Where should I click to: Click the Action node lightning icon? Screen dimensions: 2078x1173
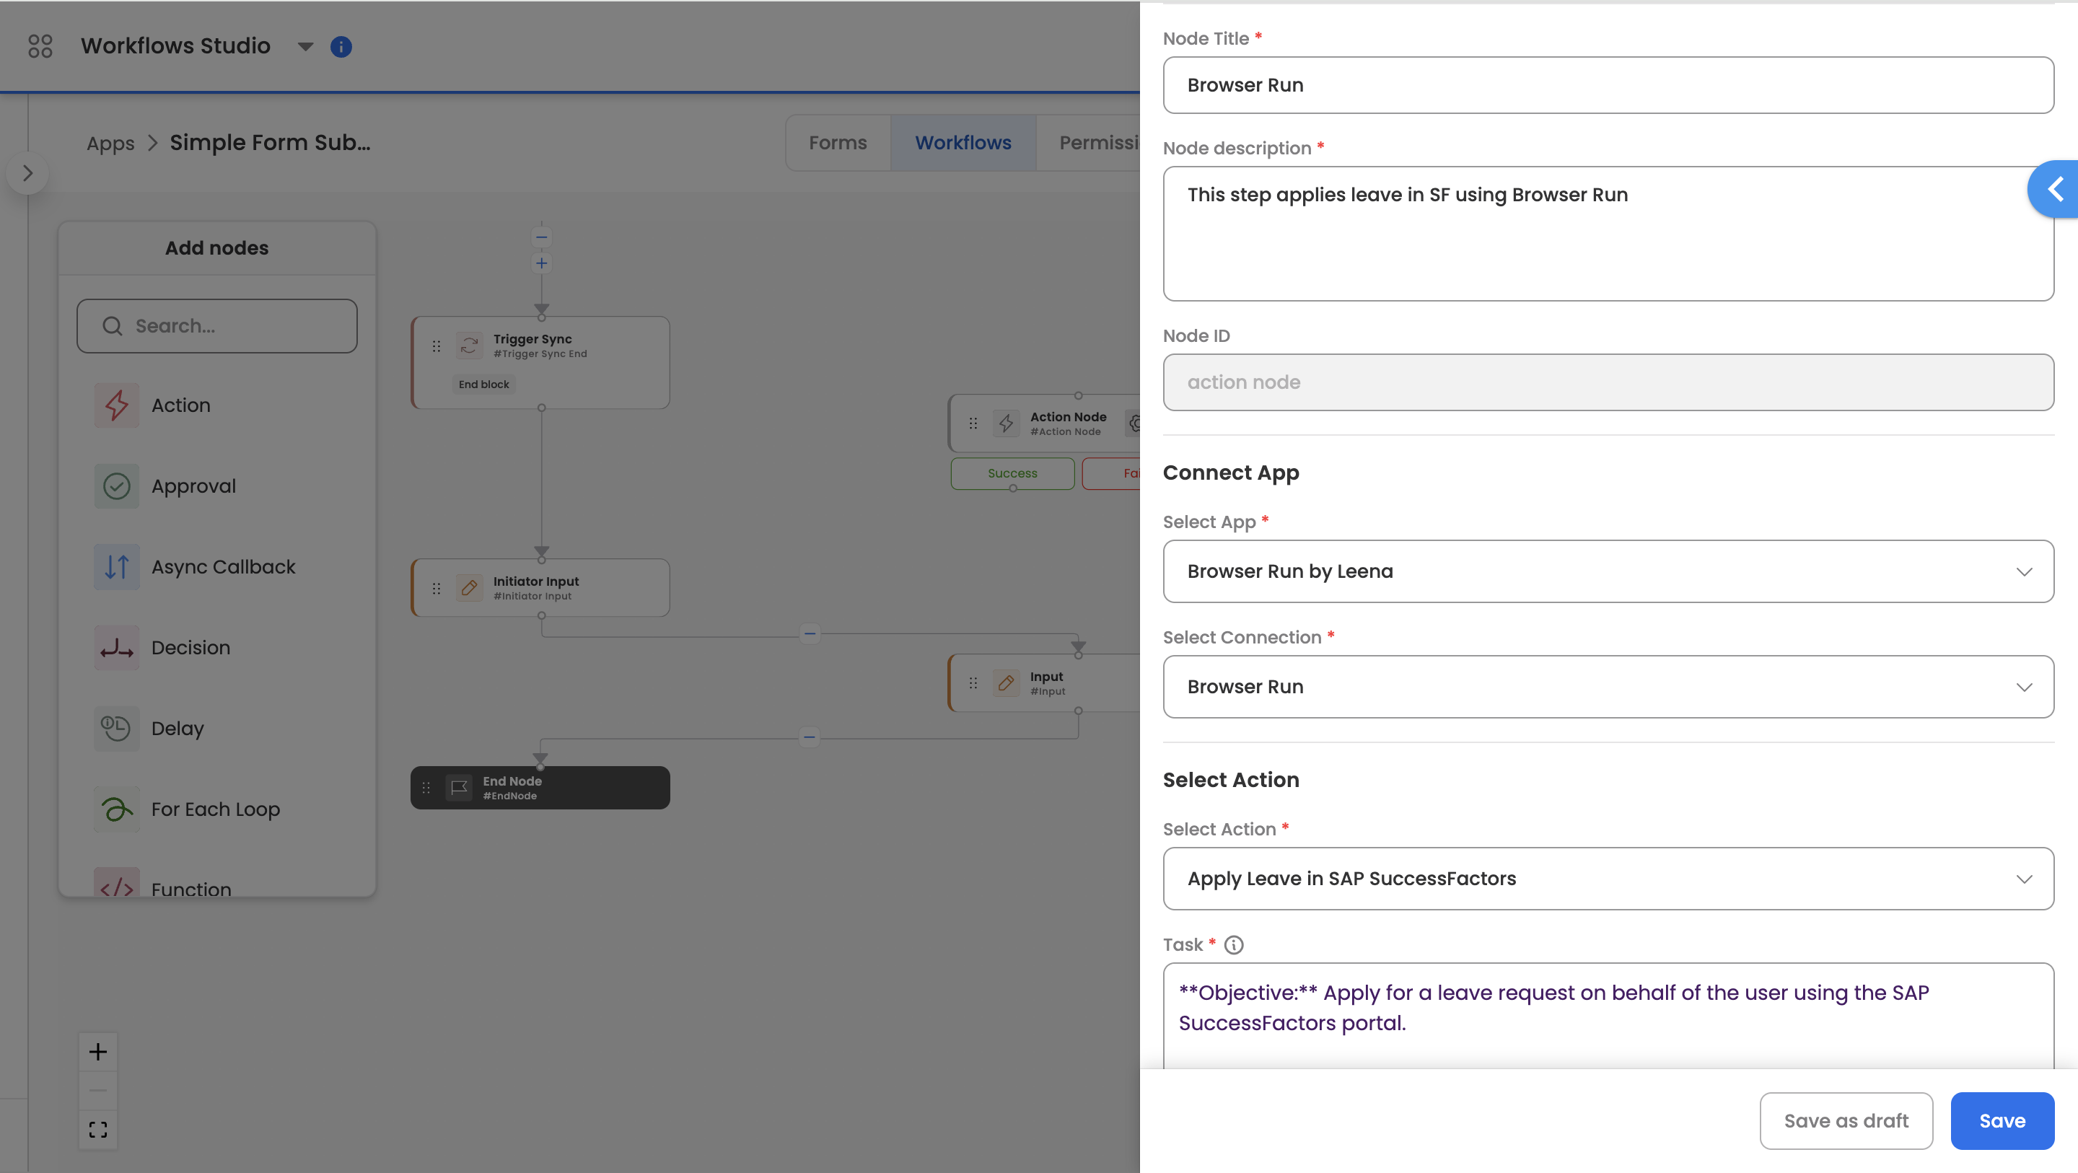point(116,405)
